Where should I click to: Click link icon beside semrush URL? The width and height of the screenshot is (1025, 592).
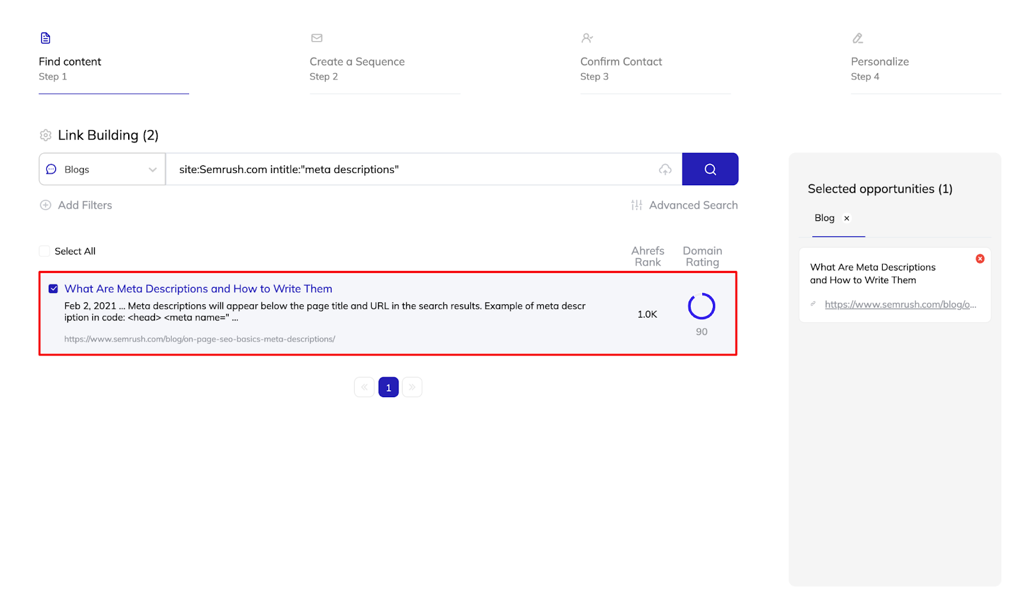point(813,304)
